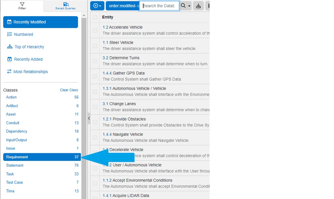Click the Most Relationships arrows icon

point(9,72)
